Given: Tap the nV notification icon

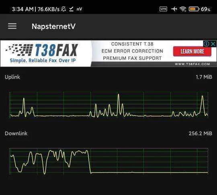Looking at the screenshot, I should tap(80, 9).
